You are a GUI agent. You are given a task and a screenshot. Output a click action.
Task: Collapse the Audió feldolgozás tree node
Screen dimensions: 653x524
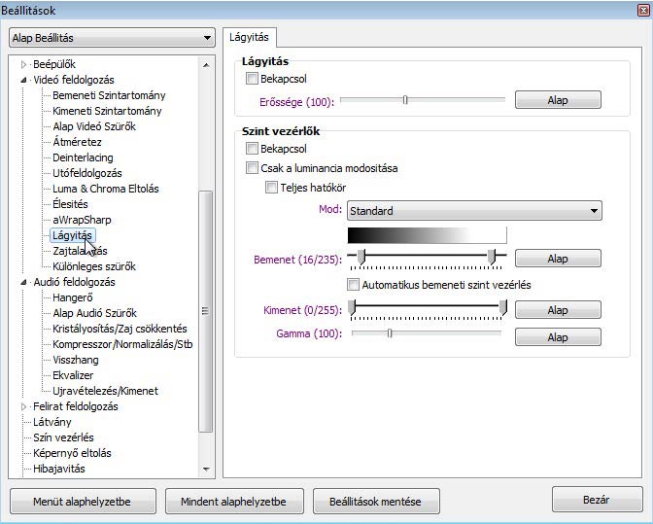pos(24,282)
